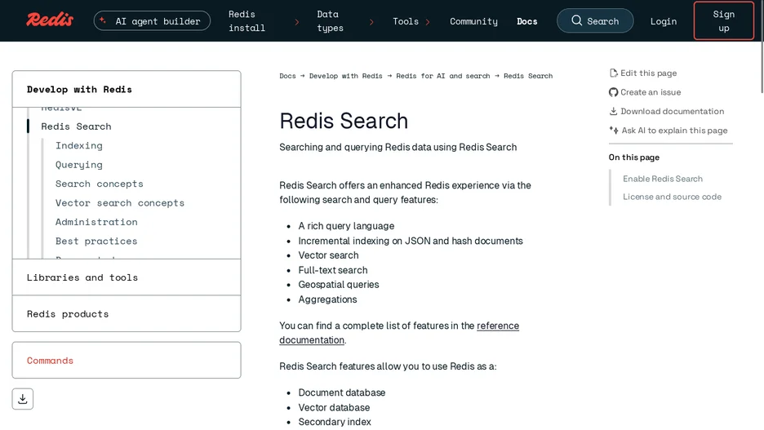Open Administration in the sidebar
Screen dimensions: 764x430
pyautogui.click(x=96, y=222)
